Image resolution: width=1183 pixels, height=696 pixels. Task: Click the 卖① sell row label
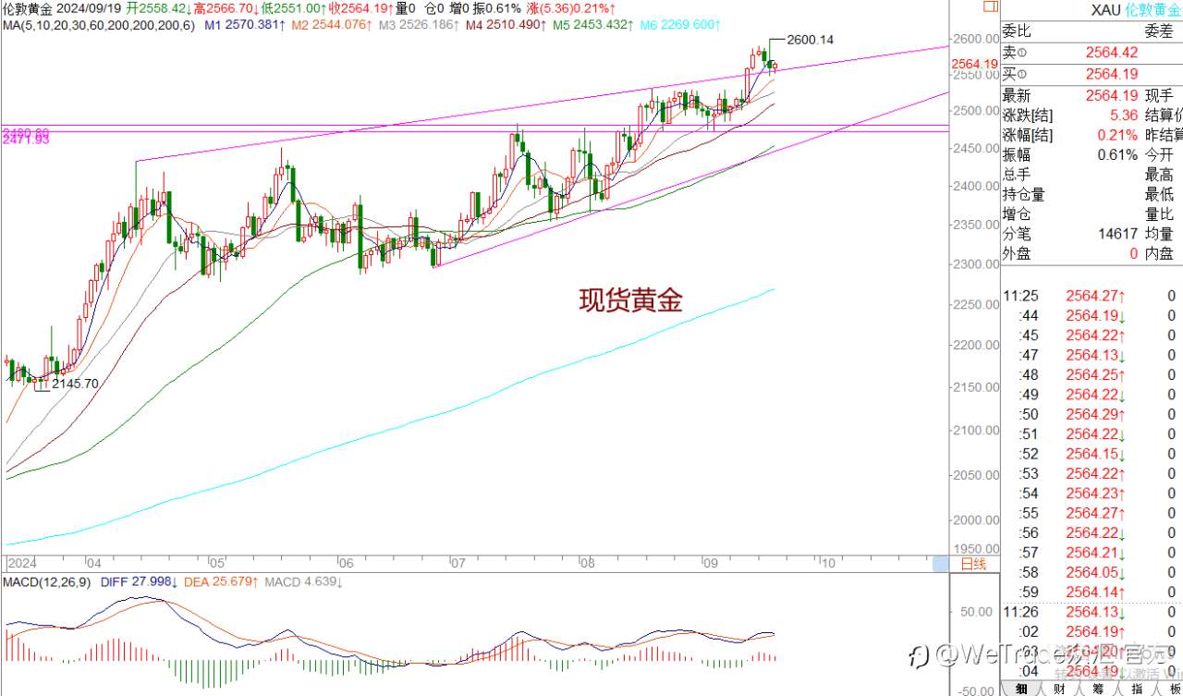point(1016,53)
